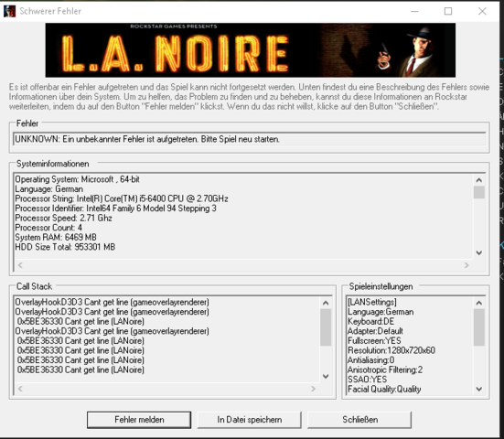
Task: Click up arrow in Systeminformationen scrollbar
Action: pyautogui.click(x=479, y=180)
